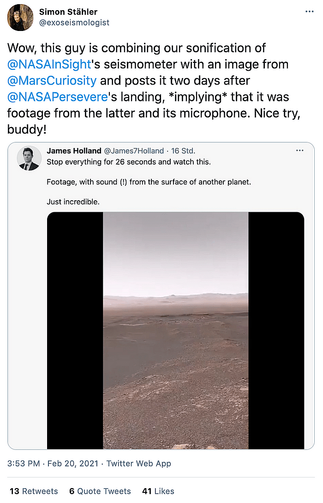
Task: Click the black bar left of the video
Action: (75, 331)
